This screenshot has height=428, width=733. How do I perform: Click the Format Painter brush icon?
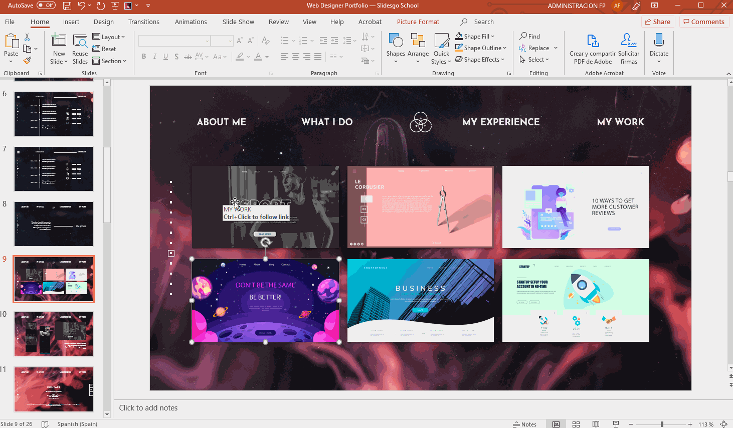(27, 61)
